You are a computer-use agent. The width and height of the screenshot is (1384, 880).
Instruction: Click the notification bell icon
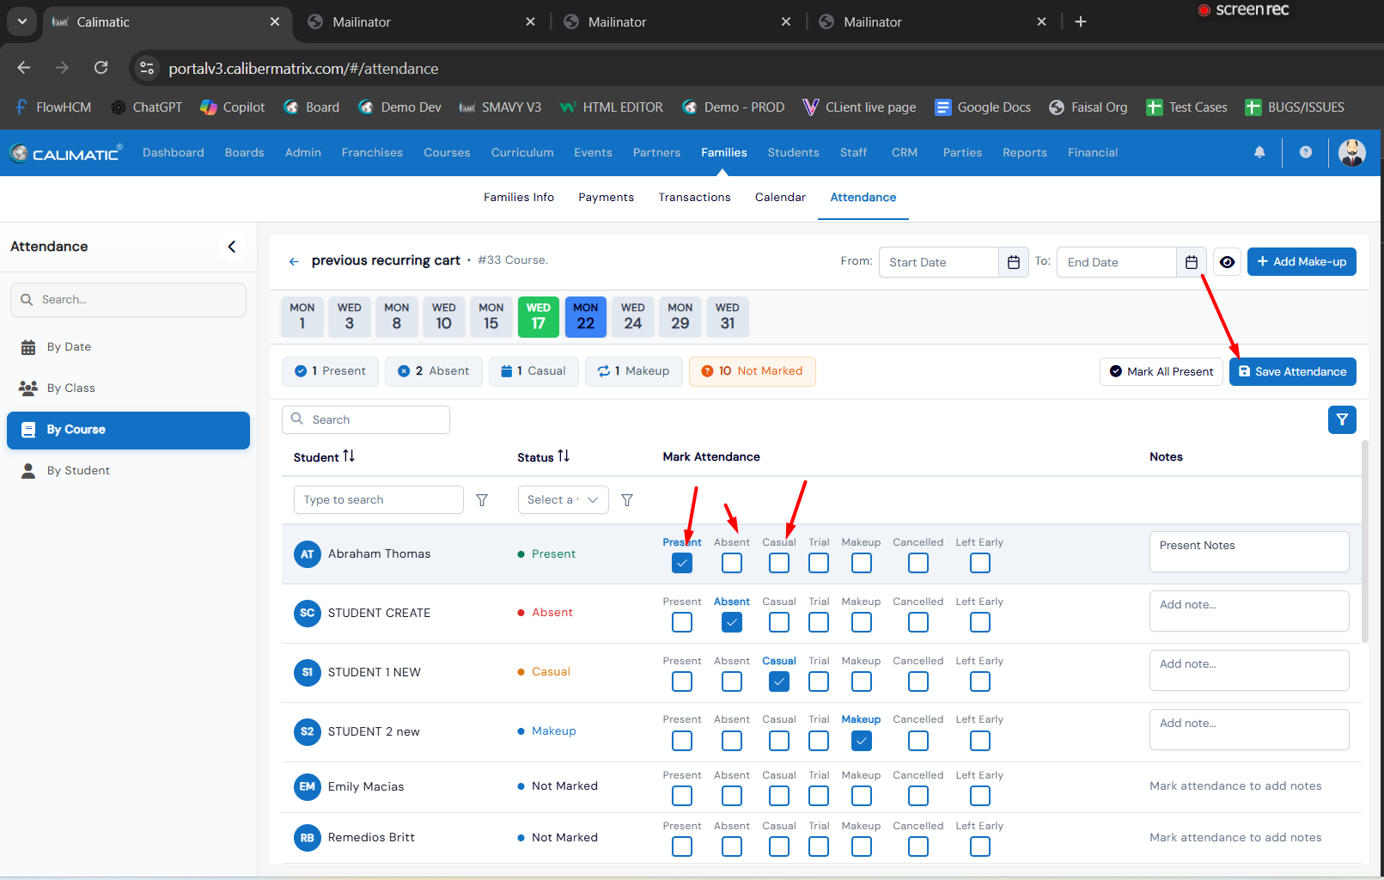point(1259,152)
